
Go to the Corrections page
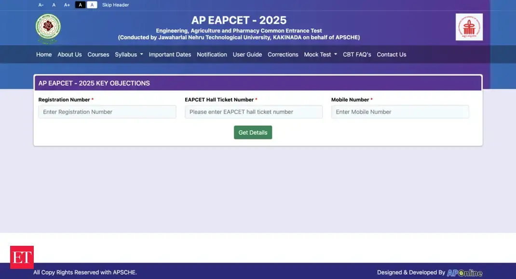[x=283, y=54]
